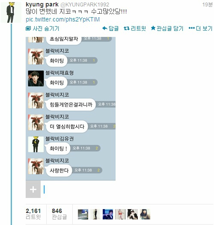The image size is (214, 225).
Task: Open the pic.twitter.com/phs2YpKTIM link
Action: coord(62,19)
